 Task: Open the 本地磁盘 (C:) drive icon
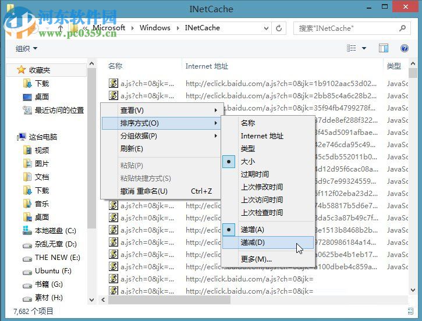tap(27, 230)
